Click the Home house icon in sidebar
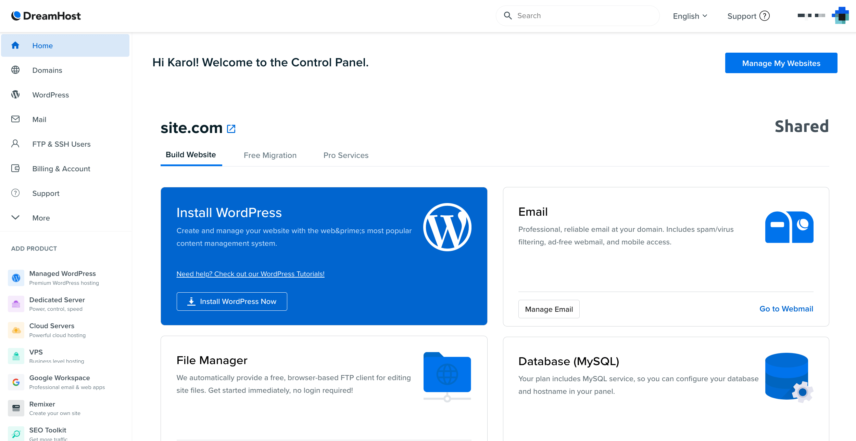The image size is (856, 441). (15, 45)
